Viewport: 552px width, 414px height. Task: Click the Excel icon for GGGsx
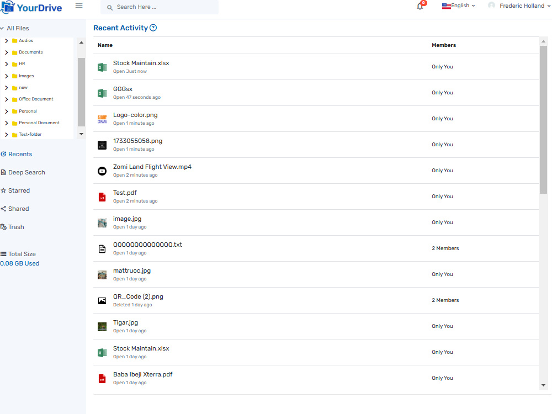pos(102,93)
